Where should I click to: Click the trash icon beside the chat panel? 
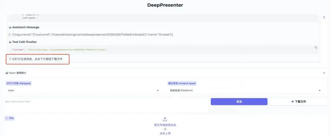(324, 17)
